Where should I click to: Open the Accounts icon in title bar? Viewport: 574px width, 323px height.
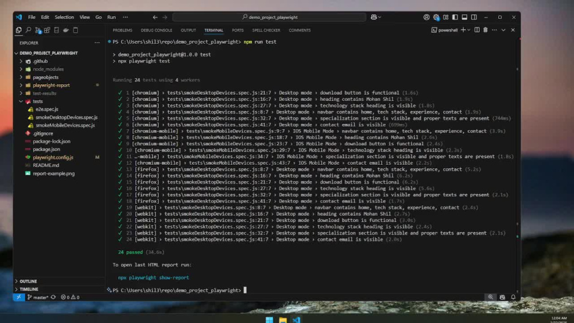pyautogui.click(x=426, y=17)
